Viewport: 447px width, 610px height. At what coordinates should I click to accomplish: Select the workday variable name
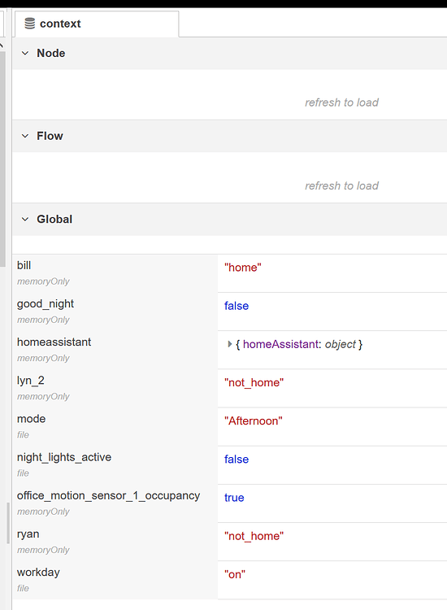(38, 573)
